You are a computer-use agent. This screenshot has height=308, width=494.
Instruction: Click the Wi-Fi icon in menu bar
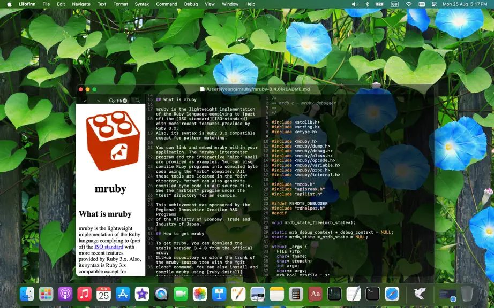[409, 4]
